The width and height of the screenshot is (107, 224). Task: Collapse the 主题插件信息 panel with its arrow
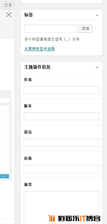(x=97, y=67)
